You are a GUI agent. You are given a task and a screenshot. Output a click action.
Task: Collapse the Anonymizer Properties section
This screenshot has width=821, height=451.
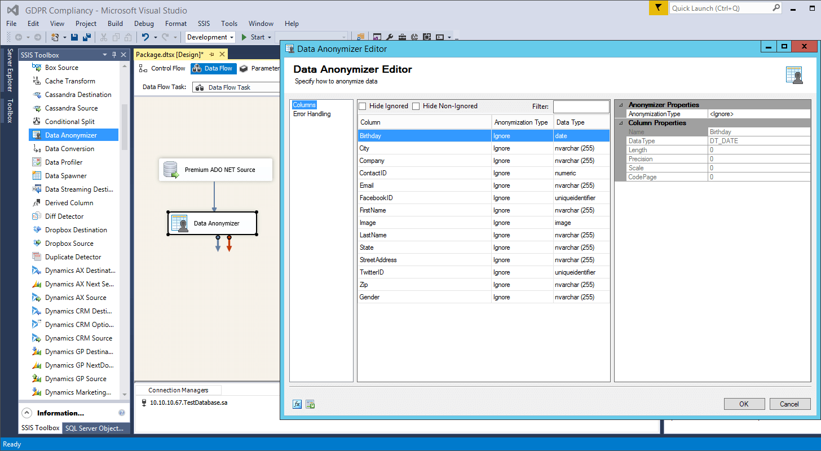621,105
